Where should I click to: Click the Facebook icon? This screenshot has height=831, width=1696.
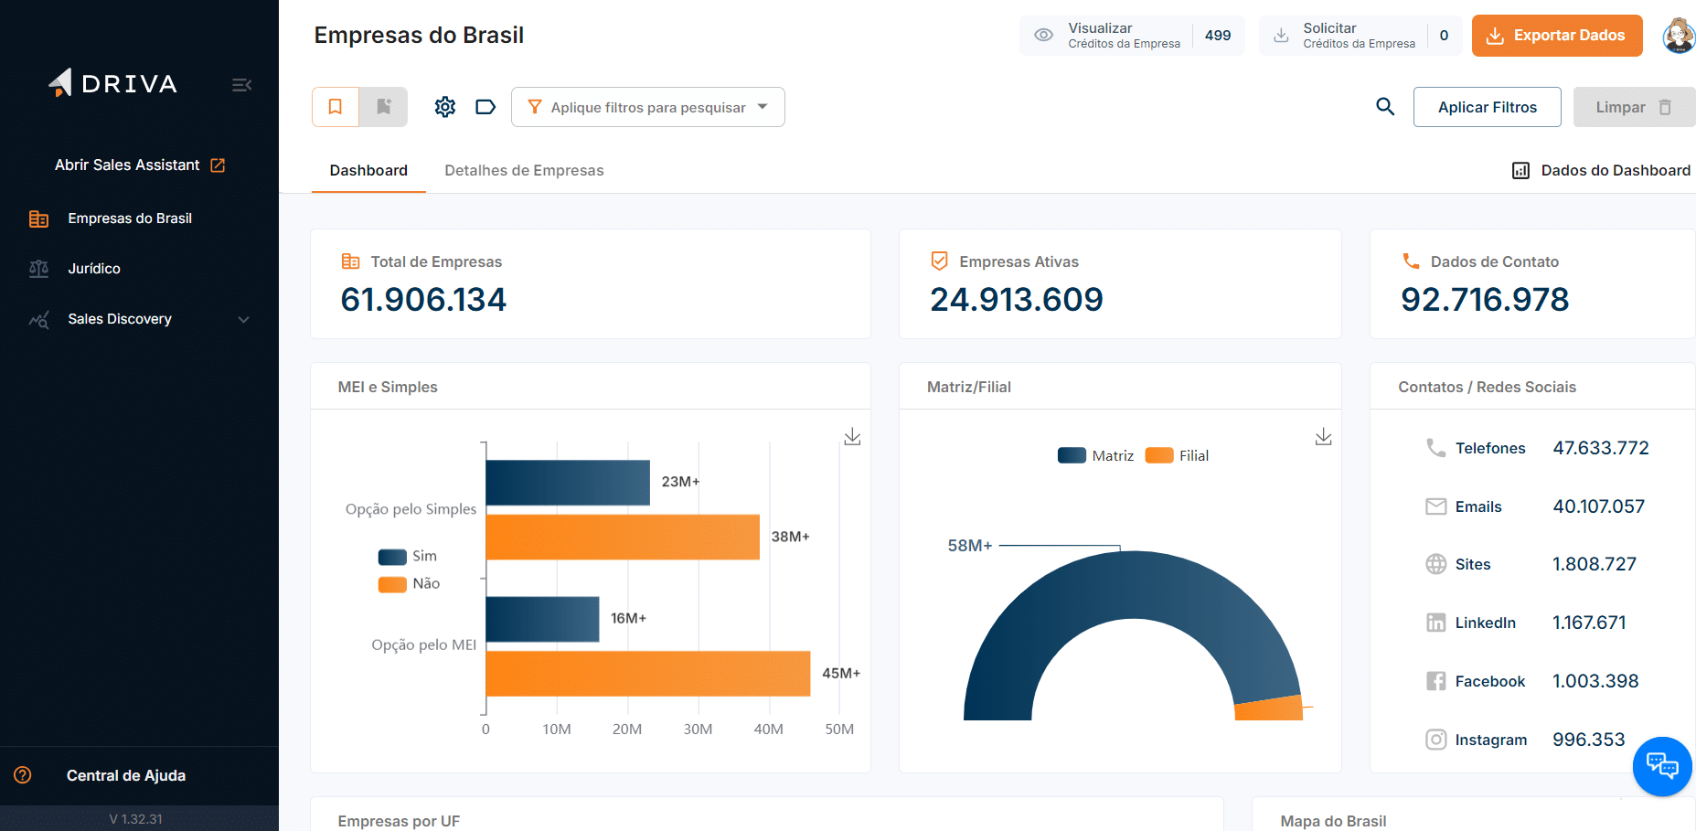[1436, 681]
